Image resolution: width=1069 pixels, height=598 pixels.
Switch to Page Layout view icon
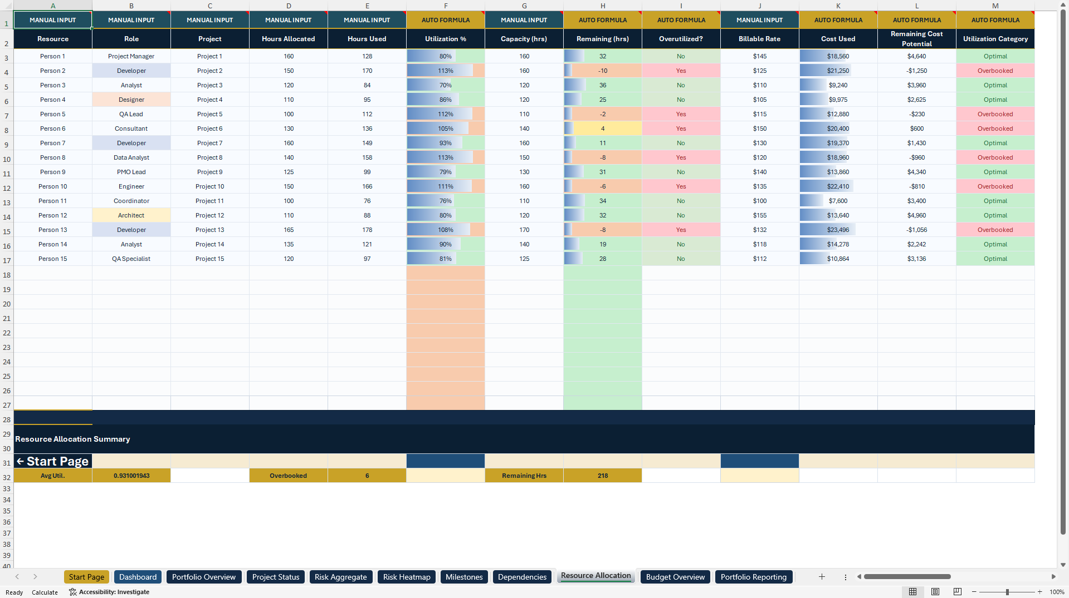coord(935,592)
